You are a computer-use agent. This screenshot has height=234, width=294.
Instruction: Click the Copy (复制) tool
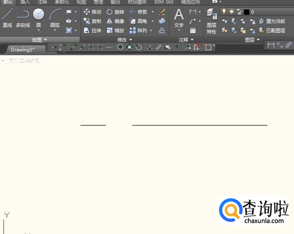pyautogui.click(x=92, y=21)
